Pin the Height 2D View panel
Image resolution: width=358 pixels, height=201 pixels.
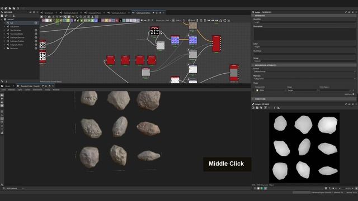(346, 104)
